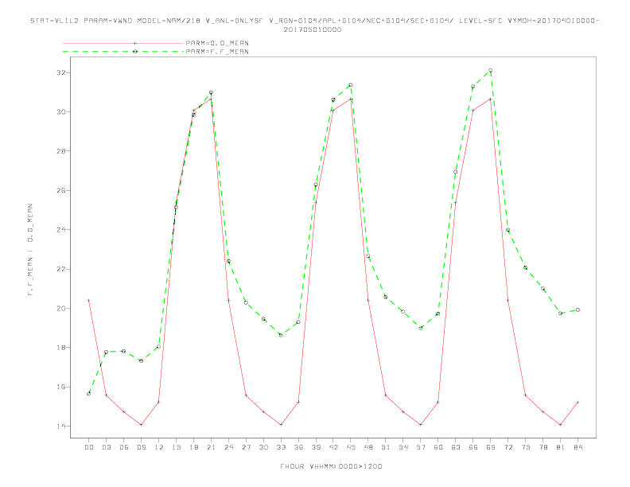
Task: Click the green F.F_MEAN marker at hour 57
Action: (421, 328)
